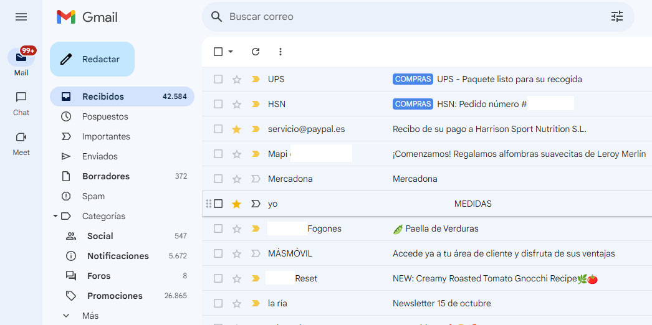The width and height of the screenshot is (652, 325).
Task: Check the MÁSMÓVIL email checkbox
Action: pos(218,253)
